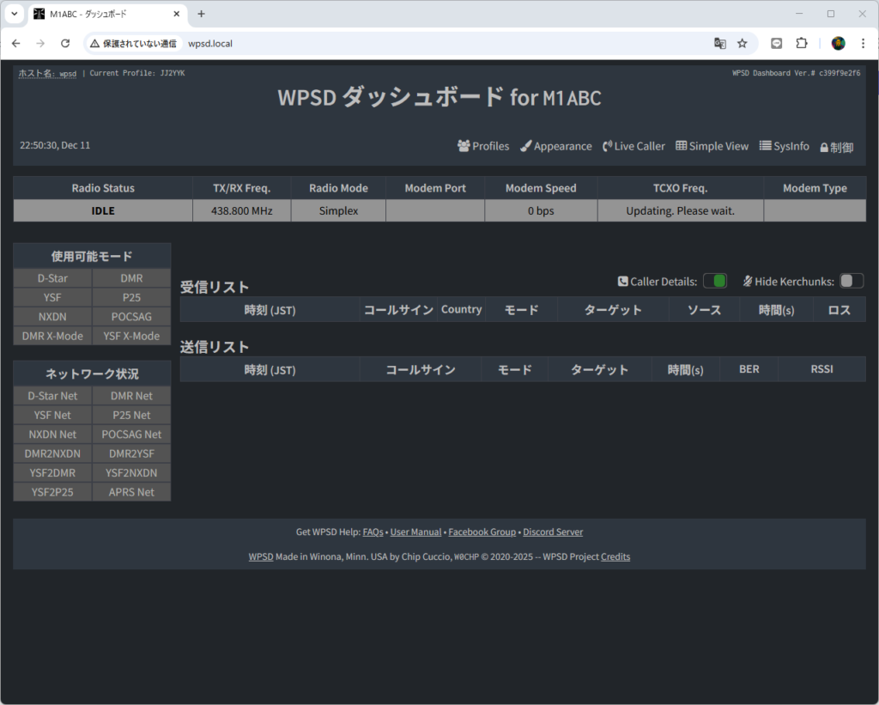Open the Profiles page
879x705 pixels.
pos(483,146)
